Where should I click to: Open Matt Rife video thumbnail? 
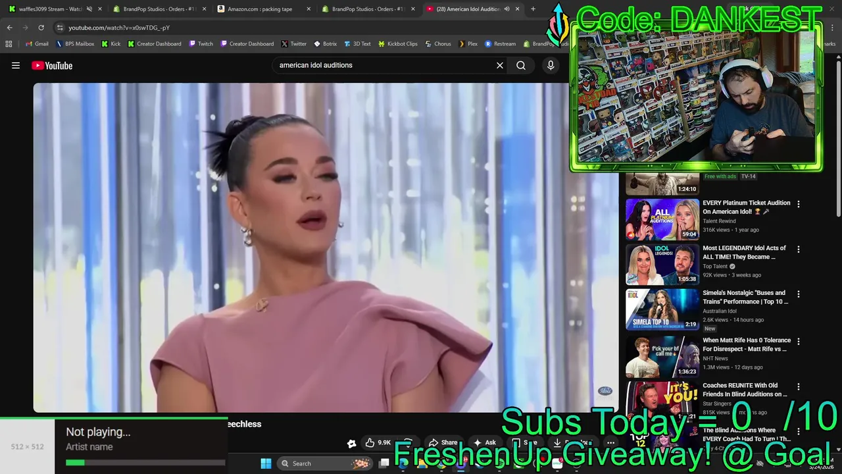(662, 356)
